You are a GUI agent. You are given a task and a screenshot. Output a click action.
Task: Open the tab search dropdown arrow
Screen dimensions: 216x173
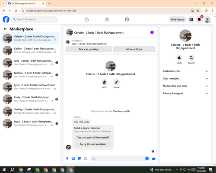coord(3,3)
